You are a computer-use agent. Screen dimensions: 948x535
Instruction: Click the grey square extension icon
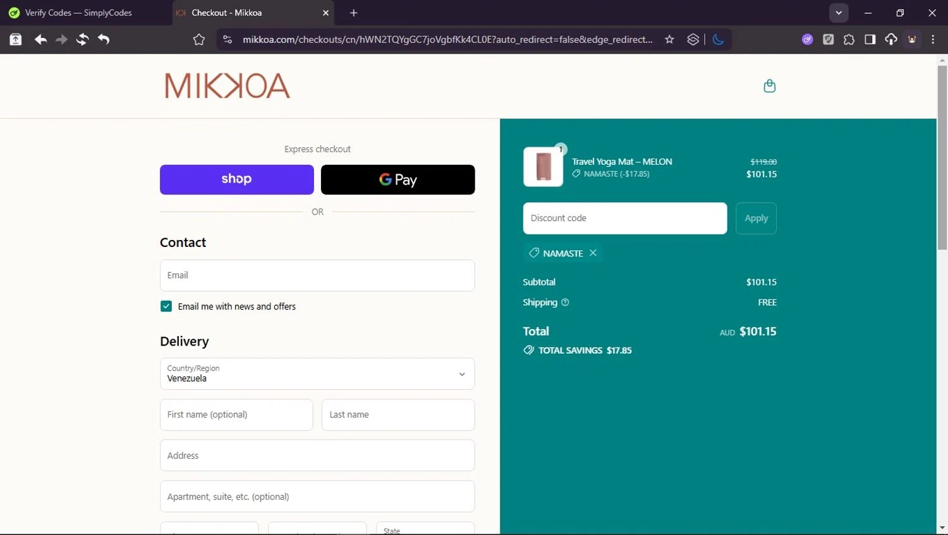(828, 40)
